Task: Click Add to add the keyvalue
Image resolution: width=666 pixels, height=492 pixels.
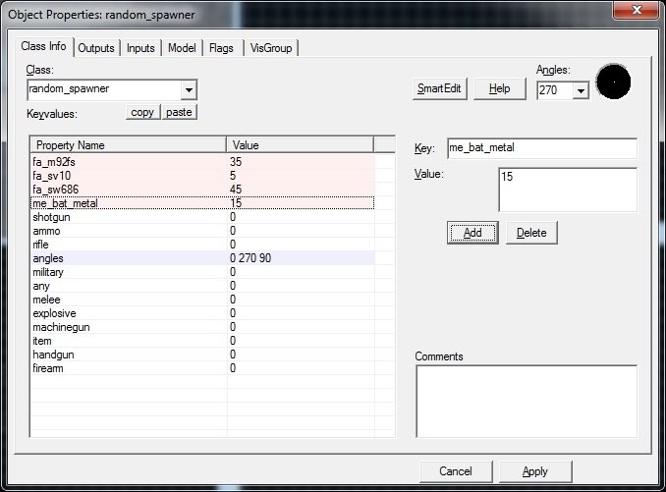Action: pos(472,233)
